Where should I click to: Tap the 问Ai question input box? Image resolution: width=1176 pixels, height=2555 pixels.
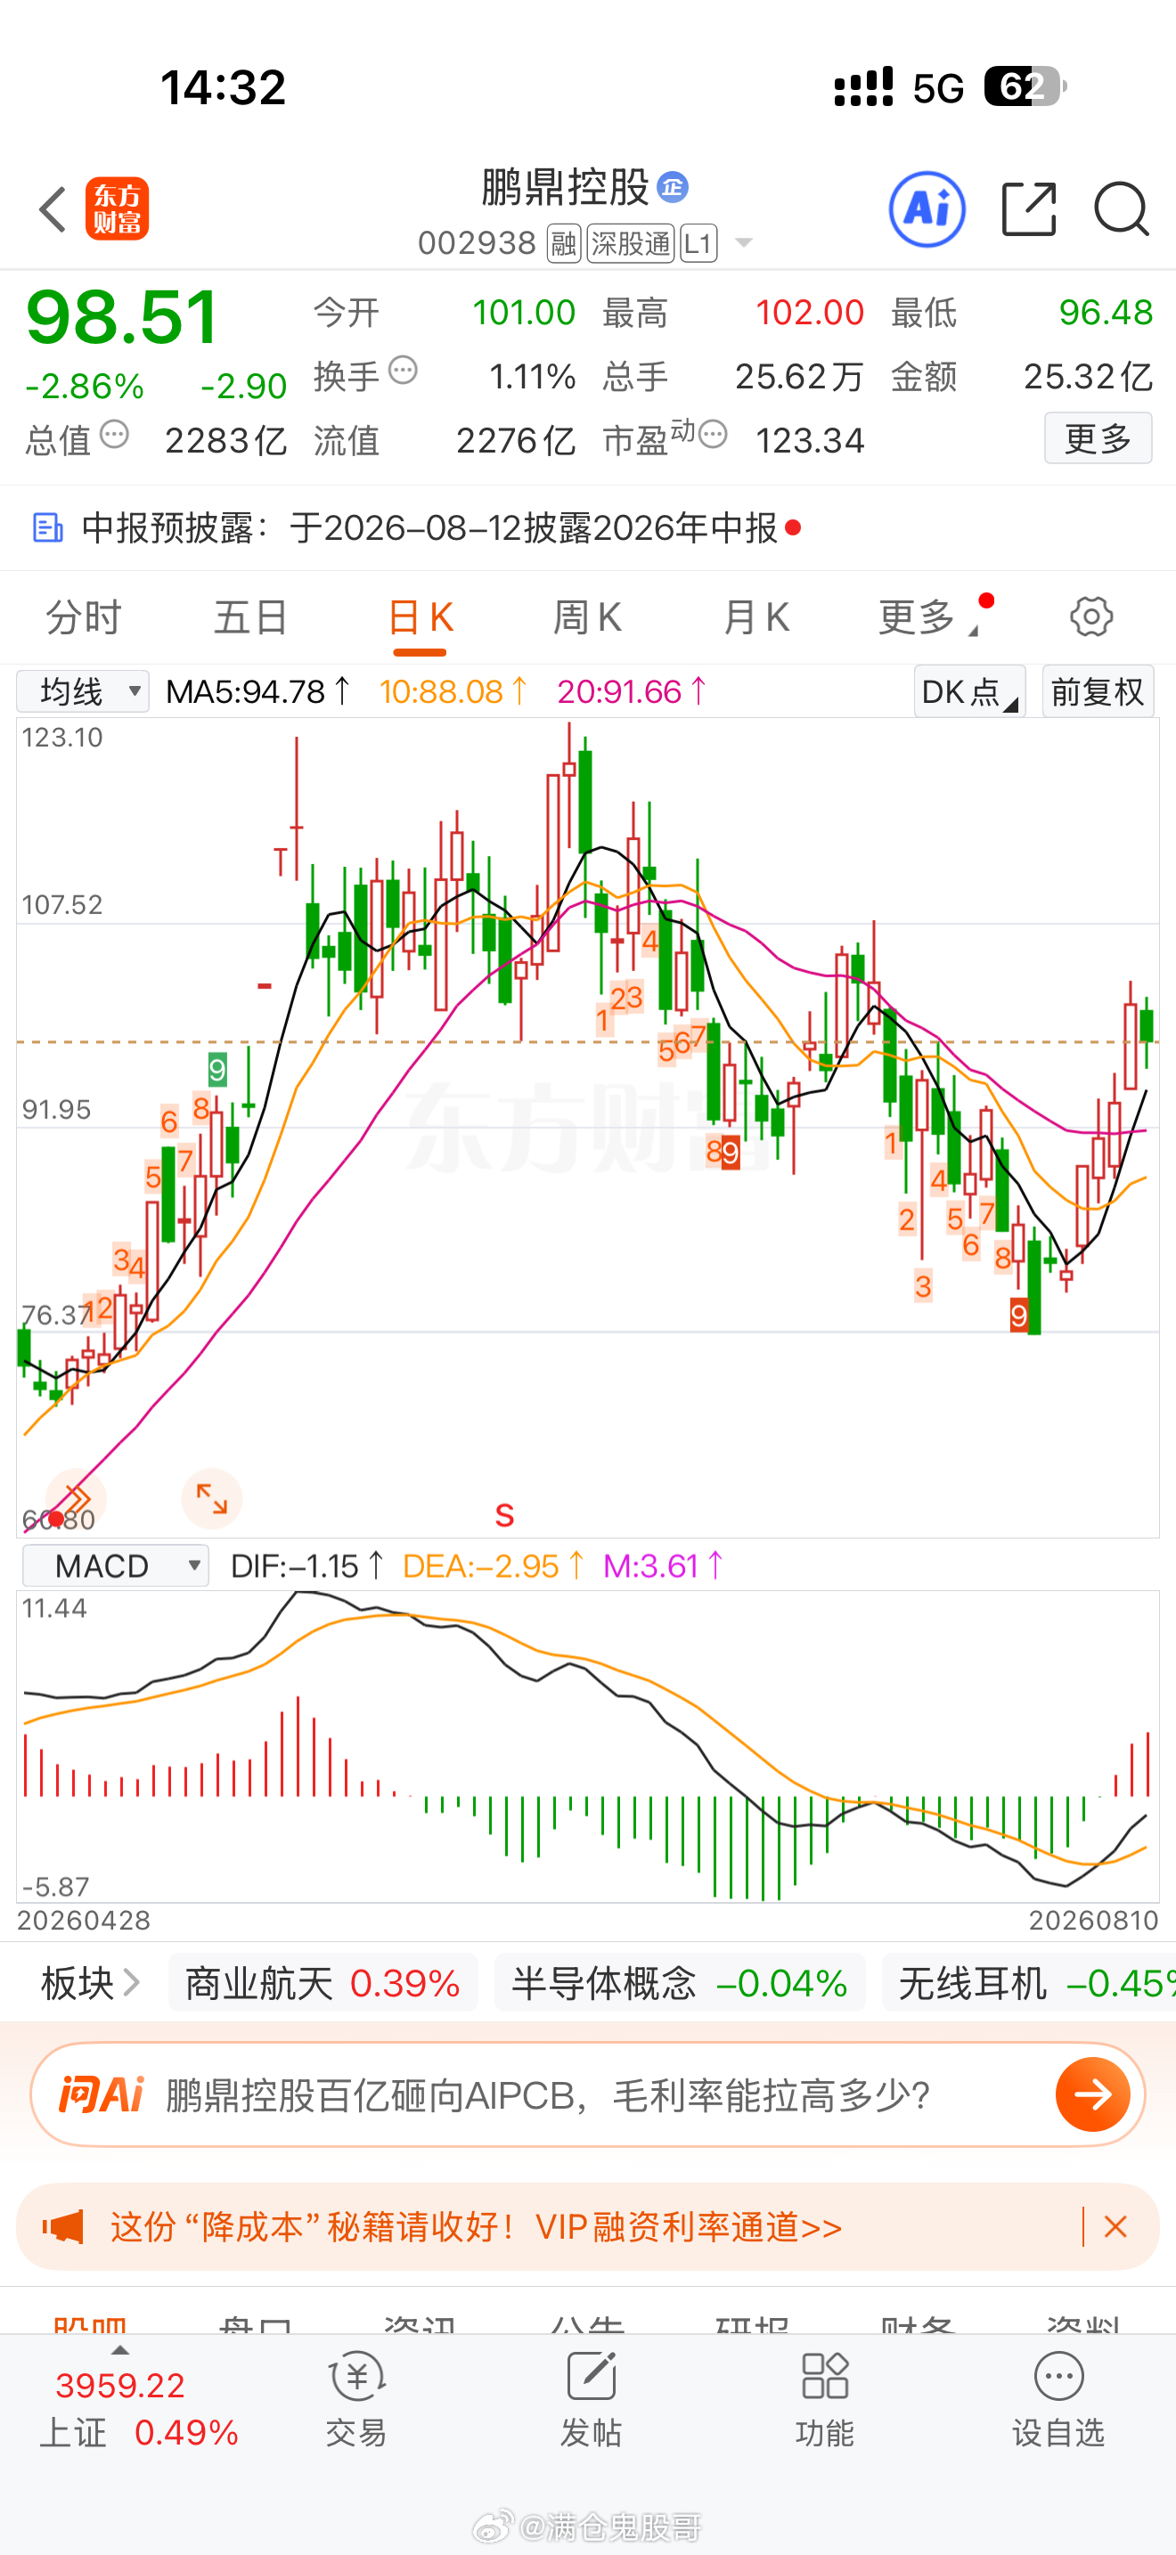tap(587, 2094)
